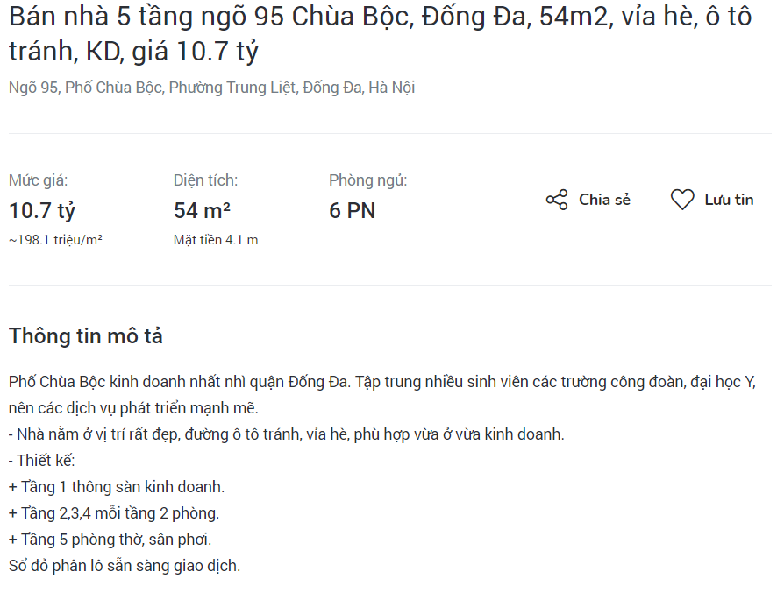The width and height of the screenshot is (777, 593).
Task: Click the "Mức giá" label
Action: 39,180
